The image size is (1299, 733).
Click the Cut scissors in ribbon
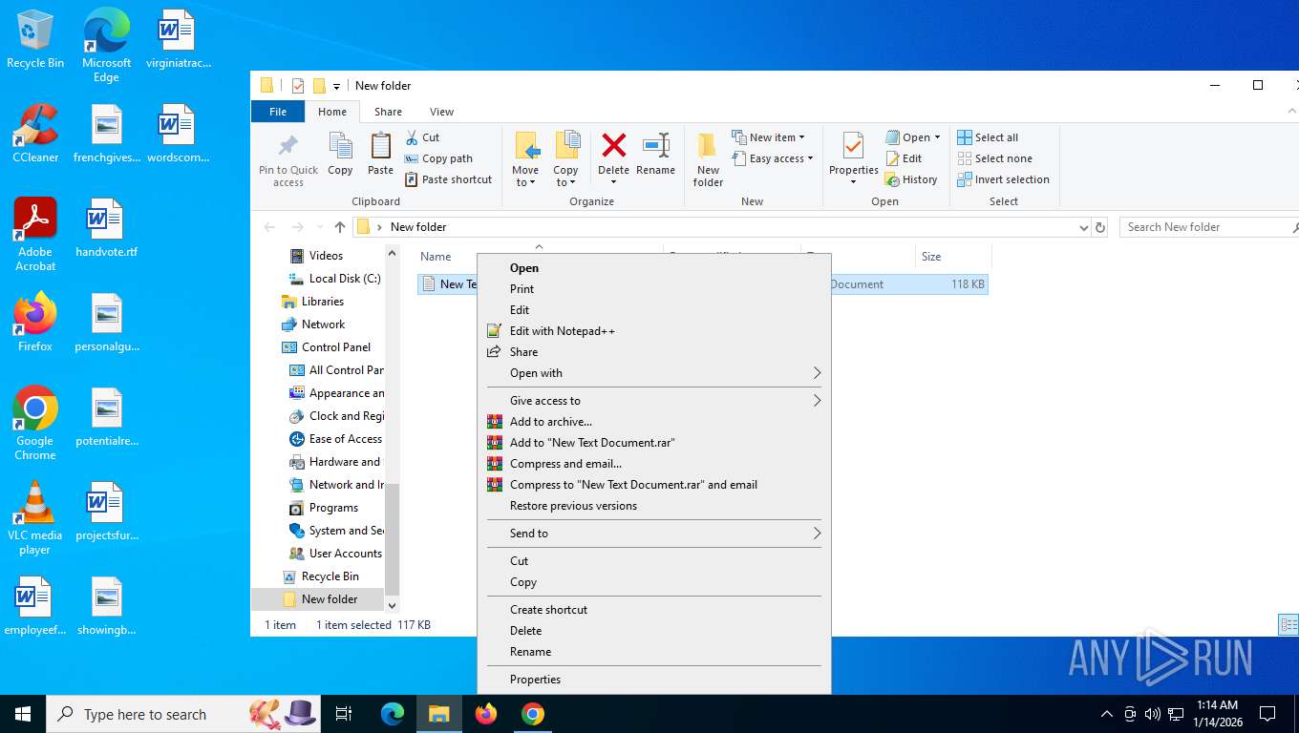tap(423, 137)
